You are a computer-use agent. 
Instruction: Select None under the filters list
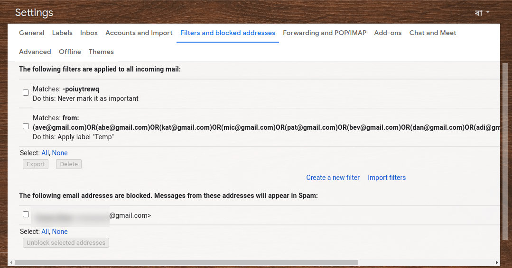[x=60, y=153]
